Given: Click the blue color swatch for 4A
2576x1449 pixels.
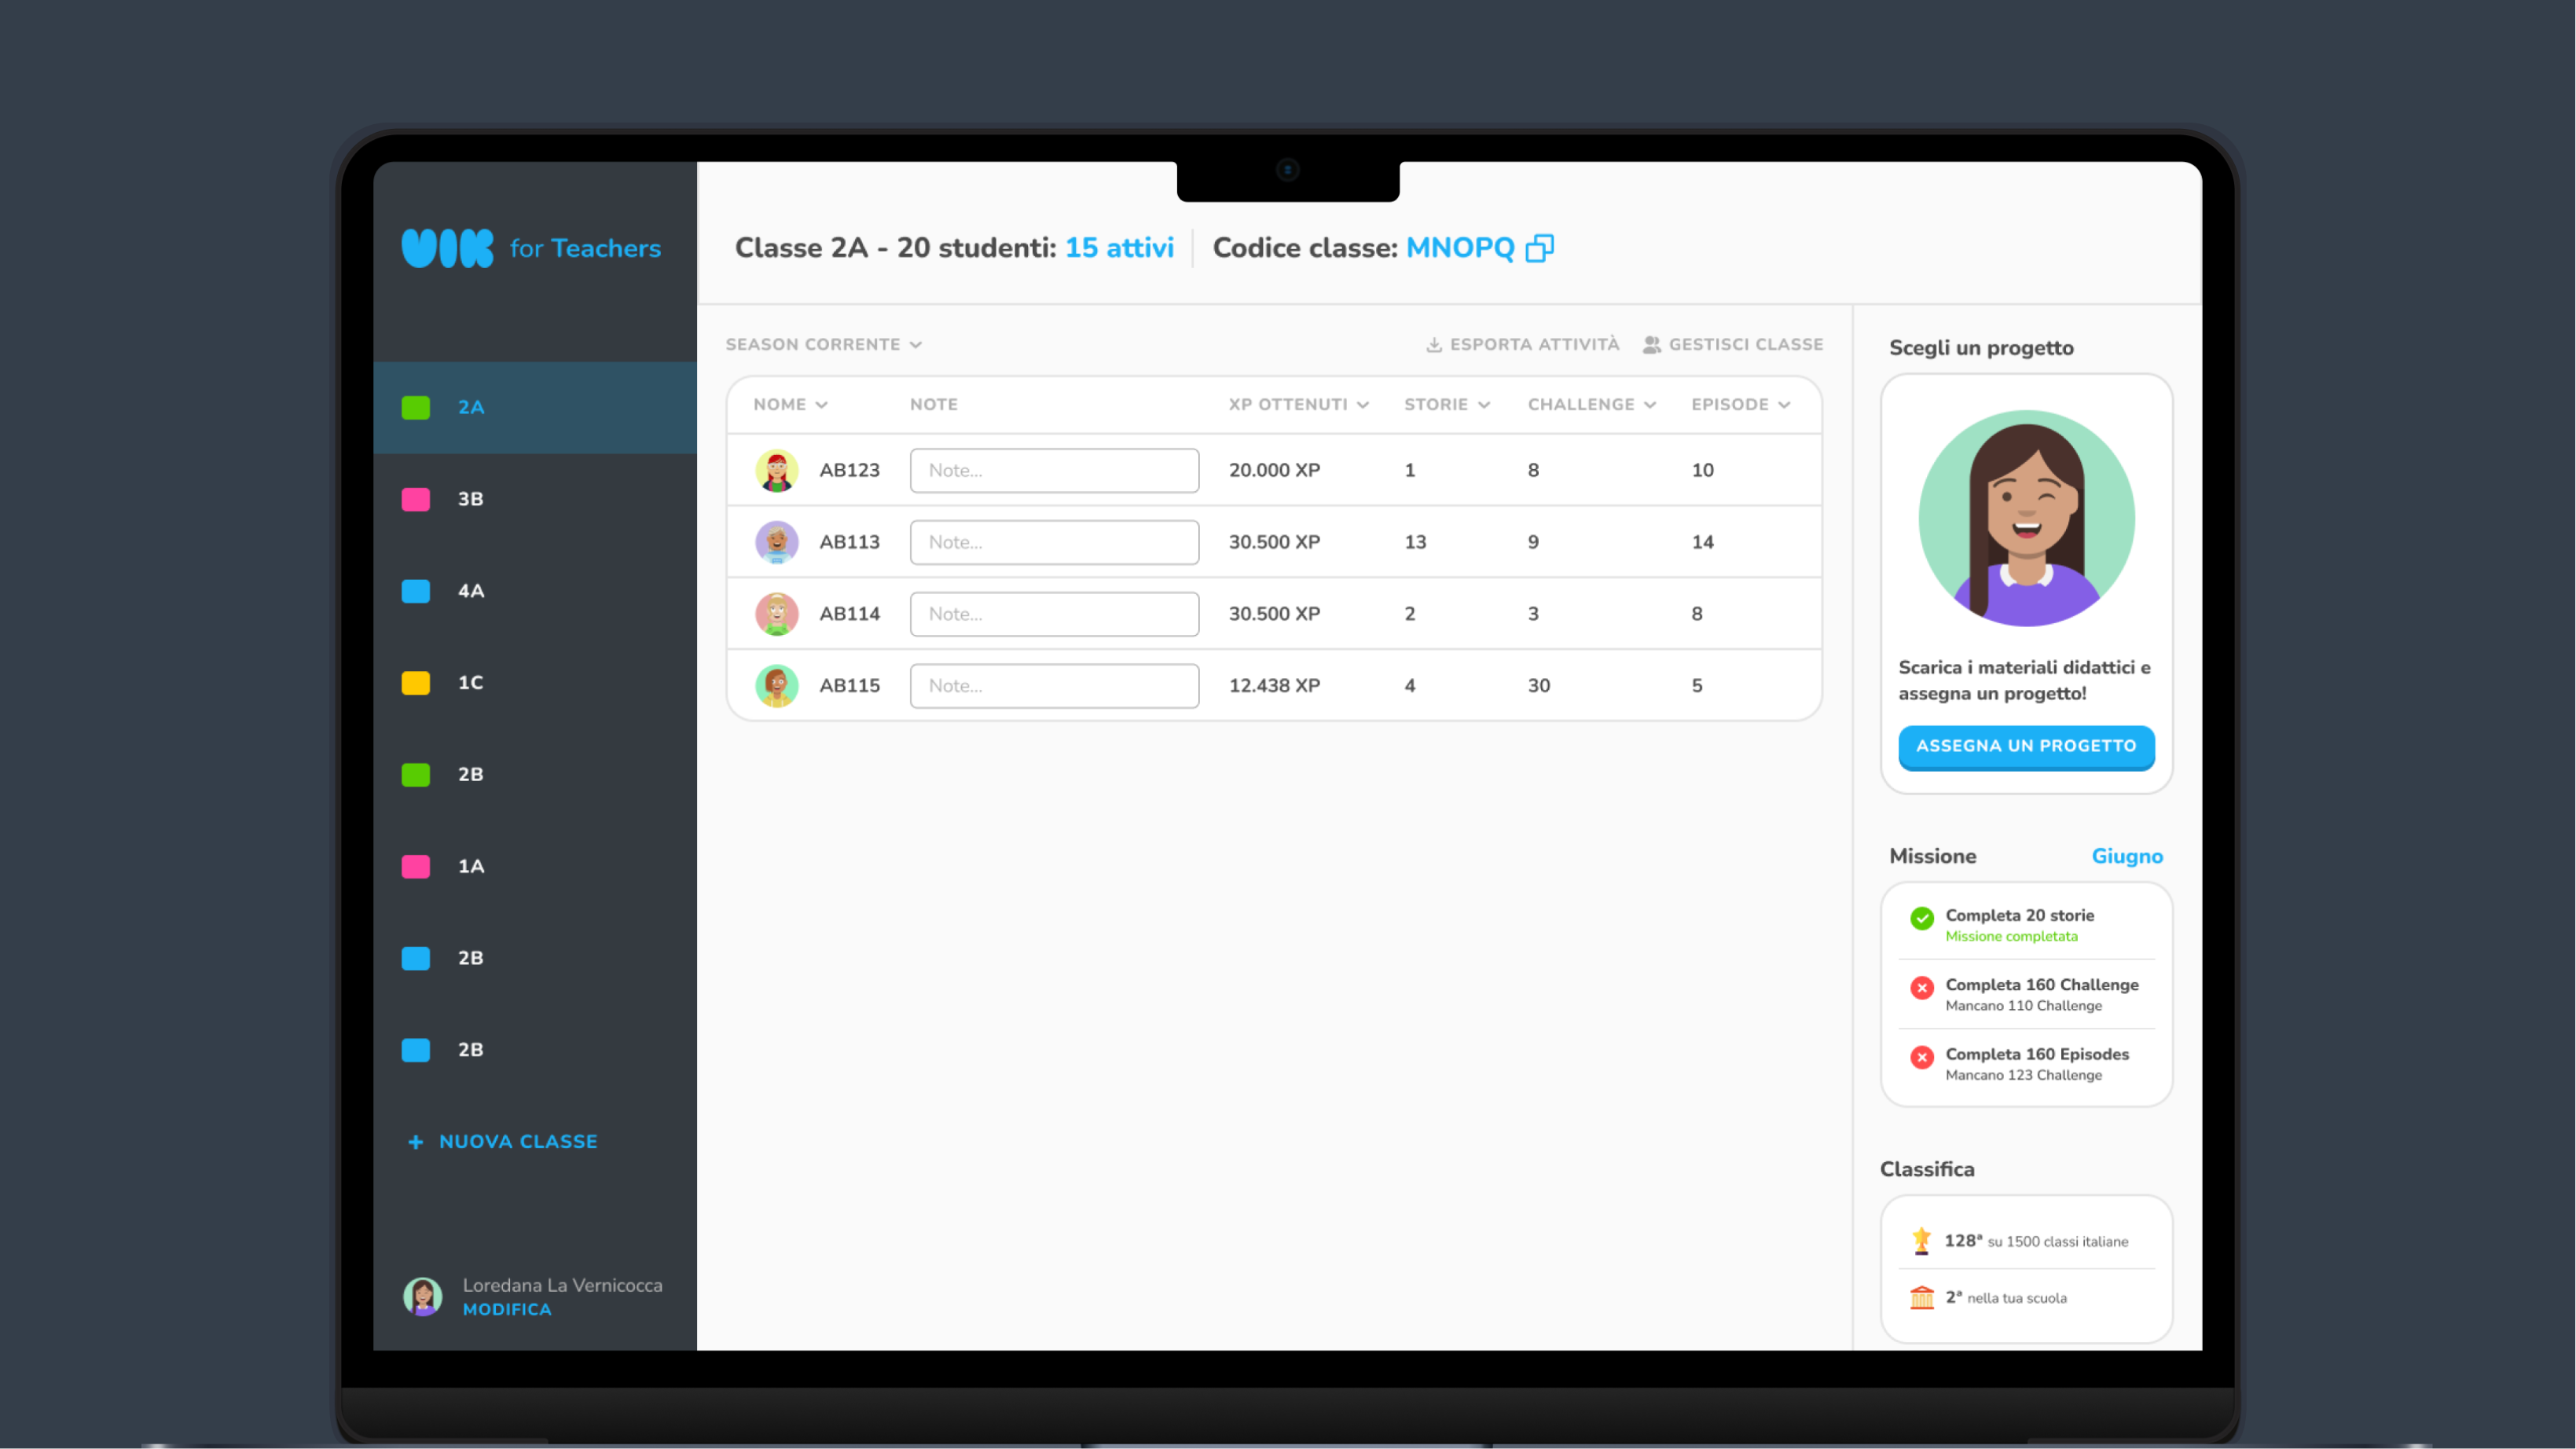Looking at the screenshot, I should point(416,591).
